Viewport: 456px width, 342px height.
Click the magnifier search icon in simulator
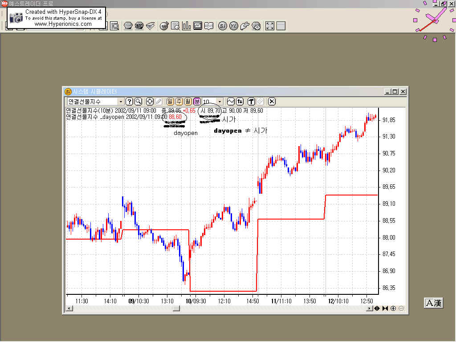[x=138, y=102]
